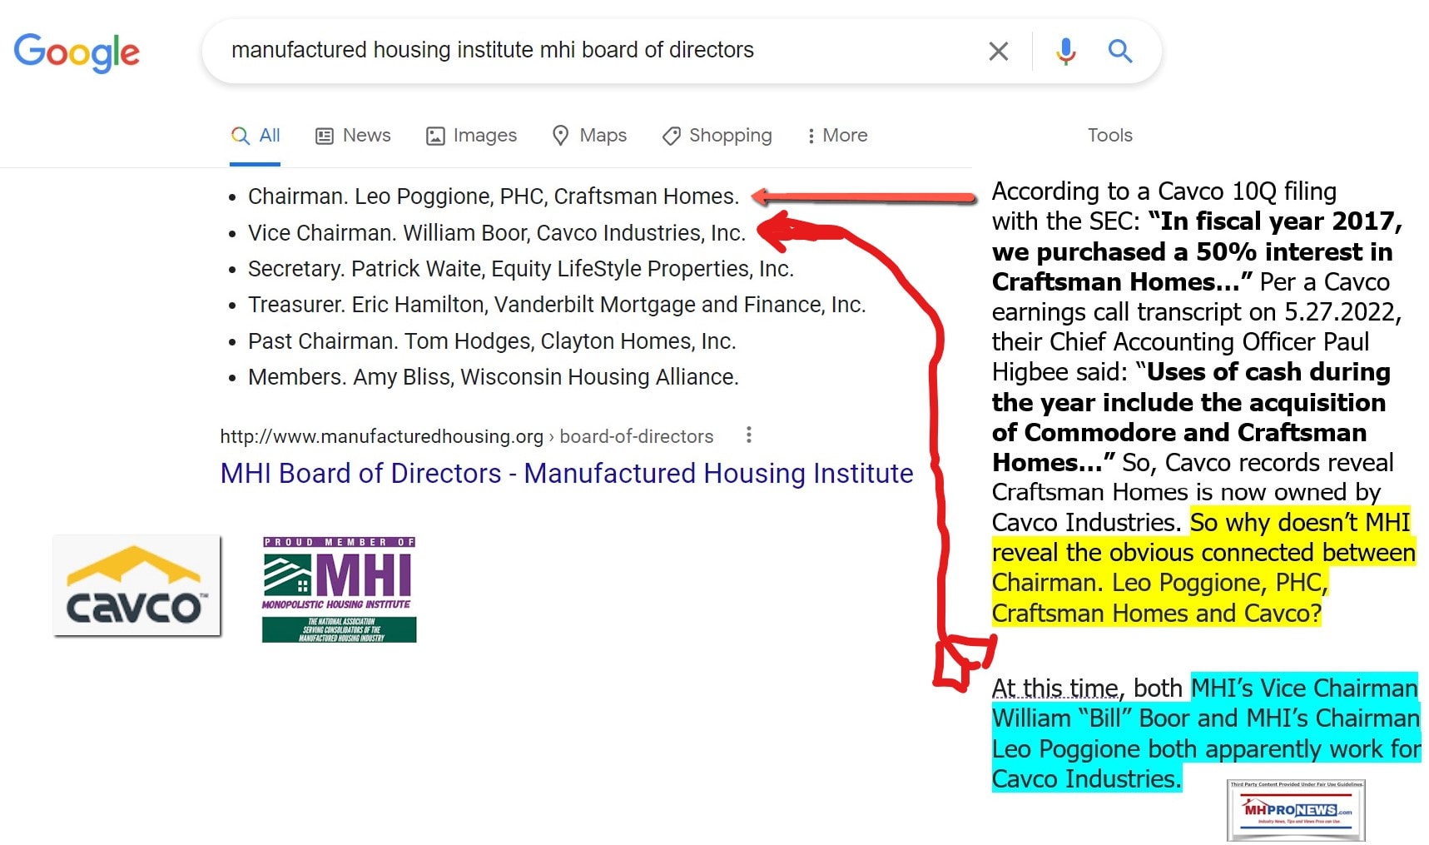Screen dimensions: 1429x845
Task: Select 'Chairman. Leo Poggione' list entry
Action: tap(493, 196)
